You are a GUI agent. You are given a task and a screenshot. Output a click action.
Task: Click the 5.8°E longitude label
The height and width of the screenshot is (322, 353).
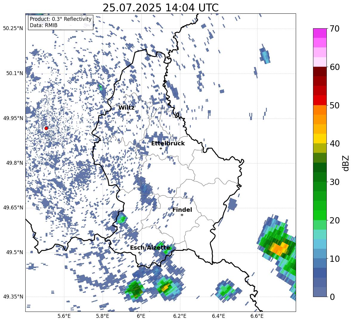103,316
